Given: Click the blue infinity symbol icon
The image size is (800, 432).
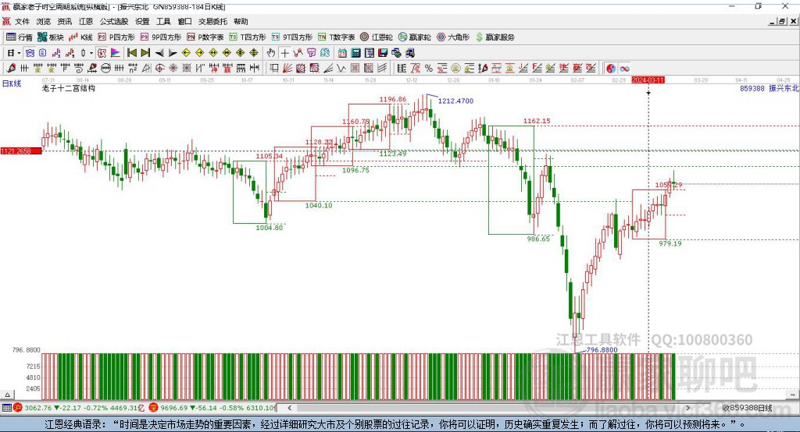Looking at the screenshot, I should tap(624, 69).
